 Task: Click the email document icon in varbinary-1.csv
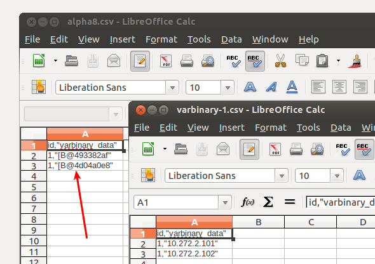[x=223, y=149]
